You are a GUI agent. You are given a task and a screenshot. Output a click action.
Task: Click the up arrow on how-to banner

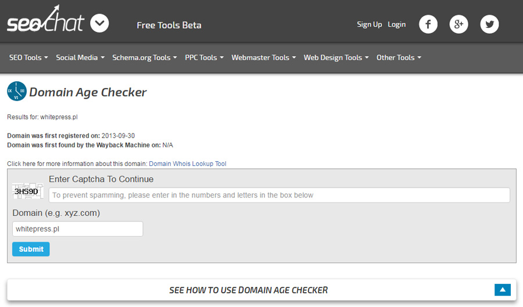tap(503, 290)
